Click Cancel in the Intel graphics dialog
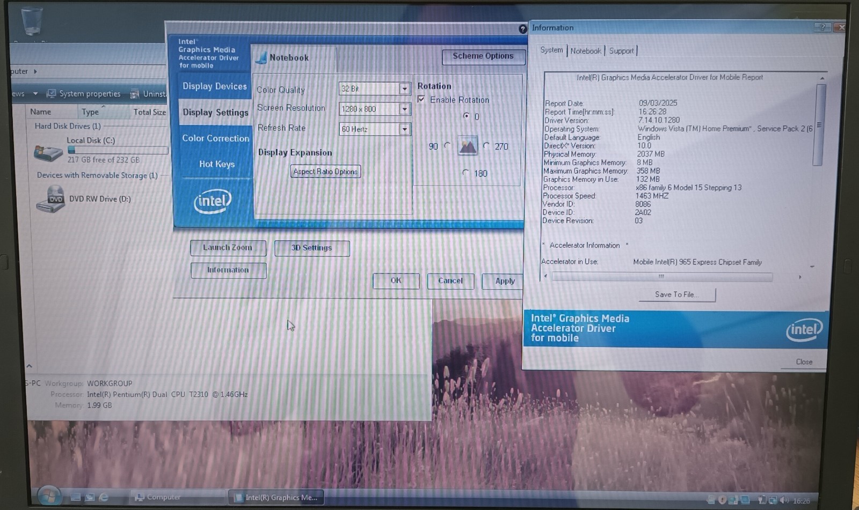 [x=450, y=280]
